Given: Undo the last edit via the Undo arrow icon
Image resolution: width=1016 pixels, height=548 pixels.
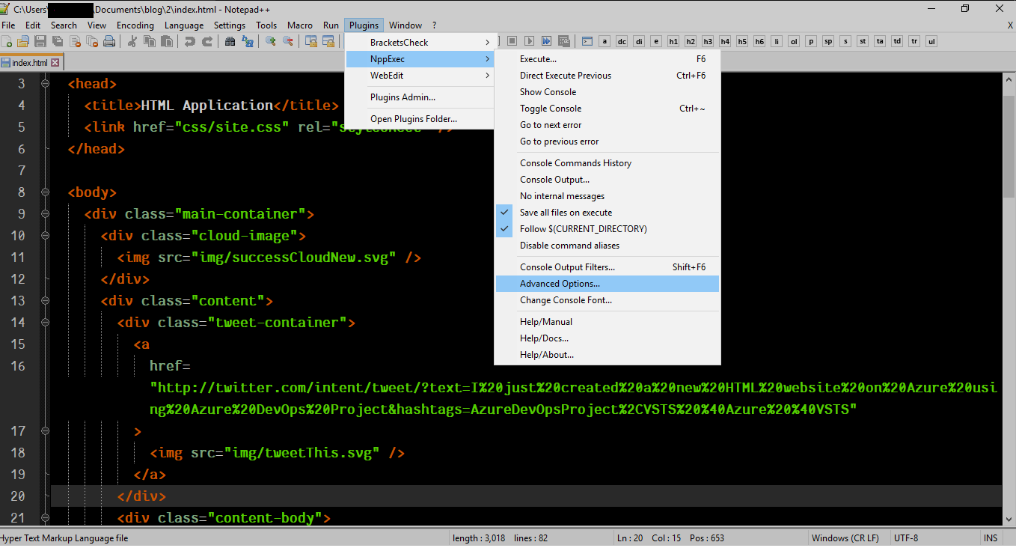Looking at the screenshot, I should [x=190, y=42].
